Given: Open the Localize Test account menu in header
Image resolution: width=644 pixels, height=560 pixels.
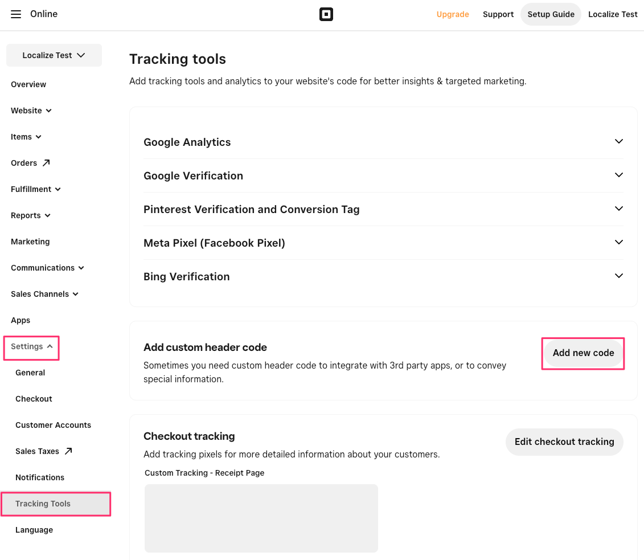Looking at the screenshot, I should click(x=613, y=14).
